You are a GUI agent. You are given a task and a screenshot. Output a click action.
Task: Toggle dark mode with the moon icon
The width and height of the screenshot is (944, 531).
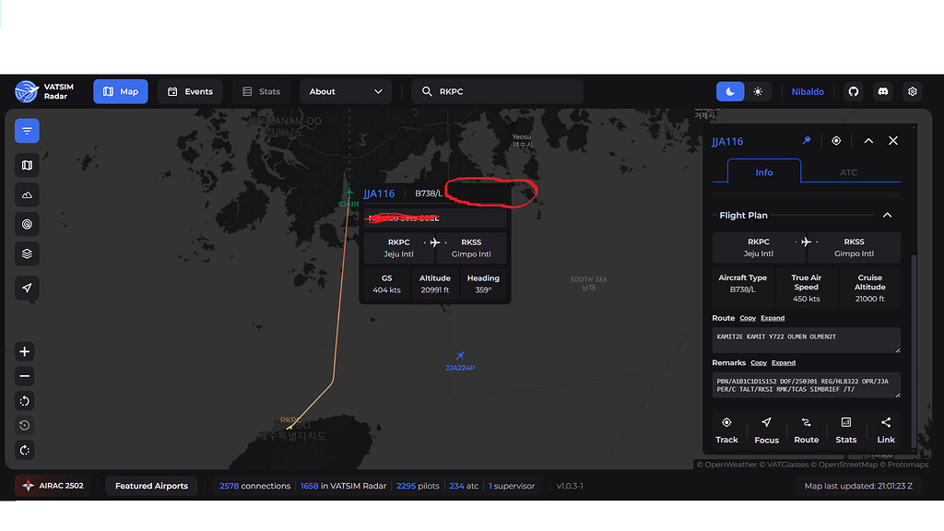(x=729, y=91)
